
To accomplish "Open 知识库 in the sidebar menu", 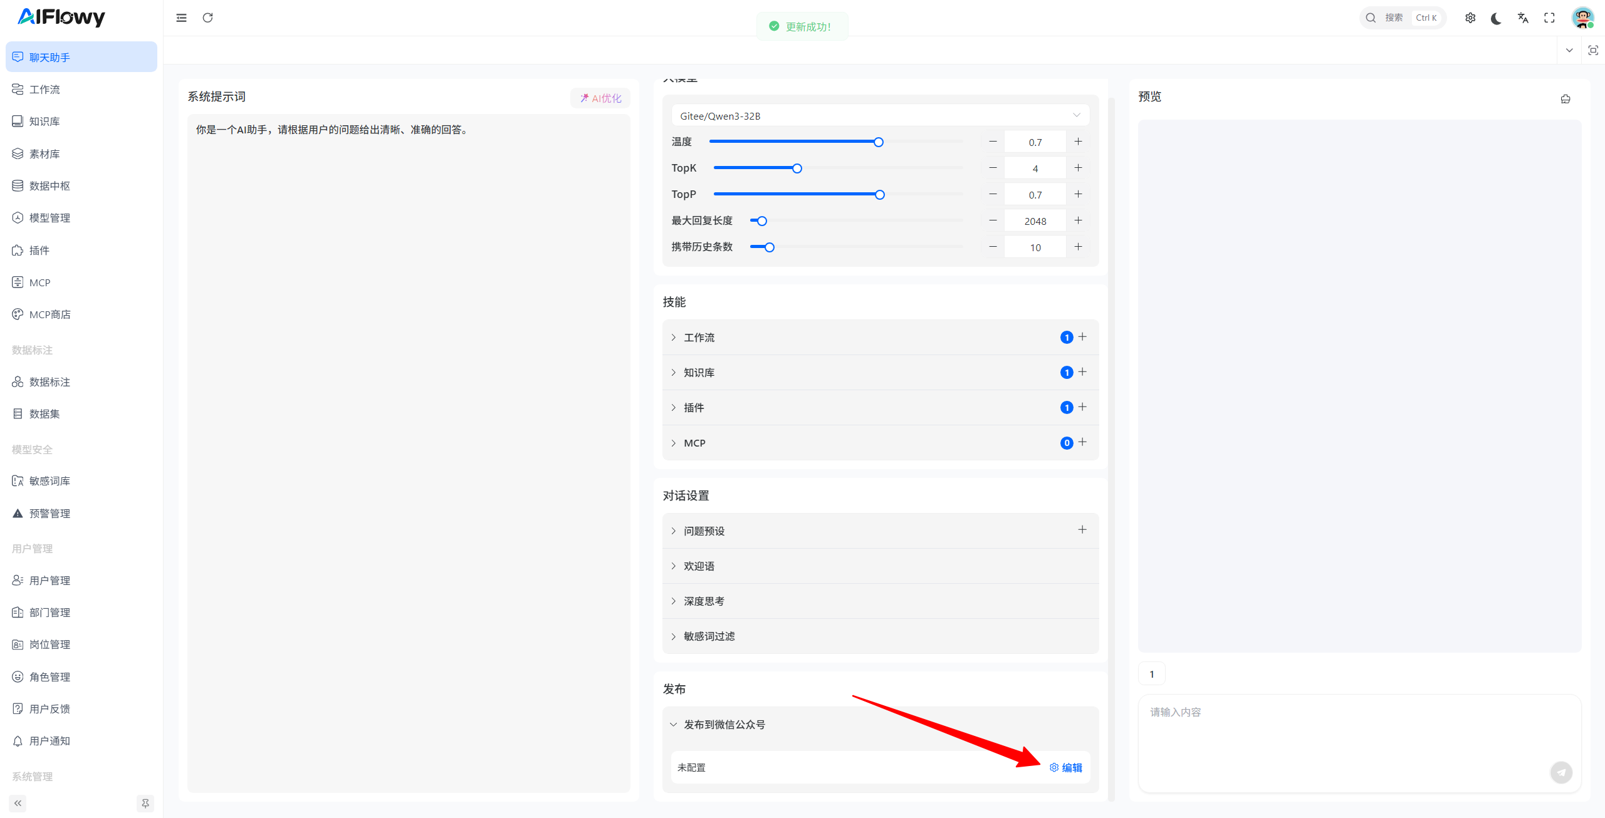I will click(x=44, y=122).
